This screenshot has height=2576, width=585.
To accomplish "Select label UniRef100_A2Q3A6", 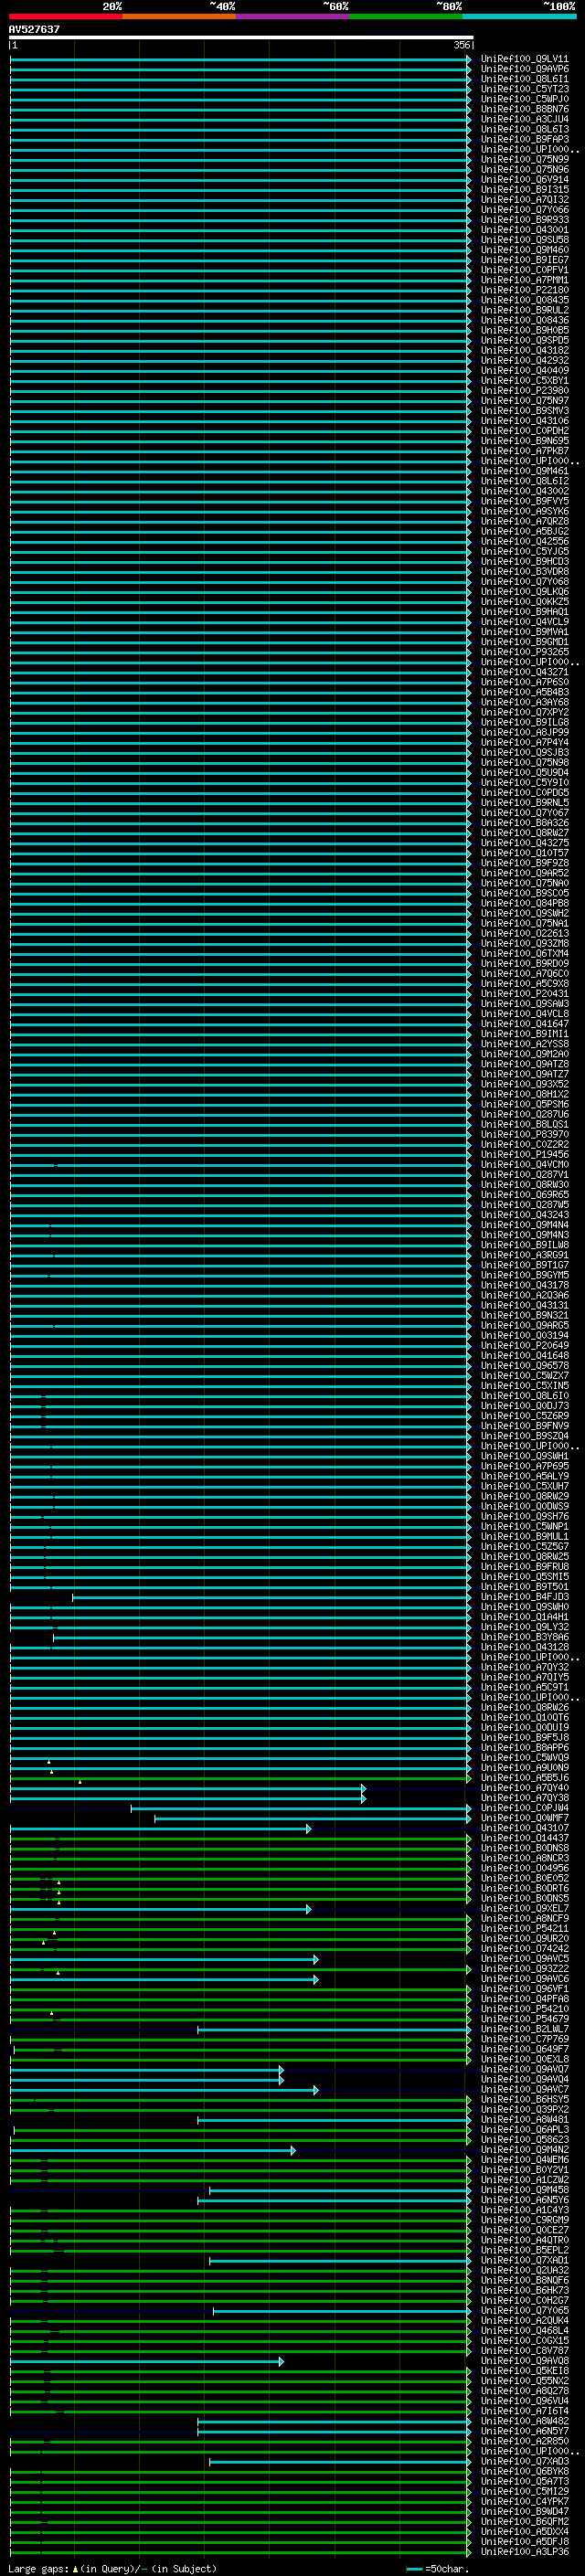I will pos(525,1295).
